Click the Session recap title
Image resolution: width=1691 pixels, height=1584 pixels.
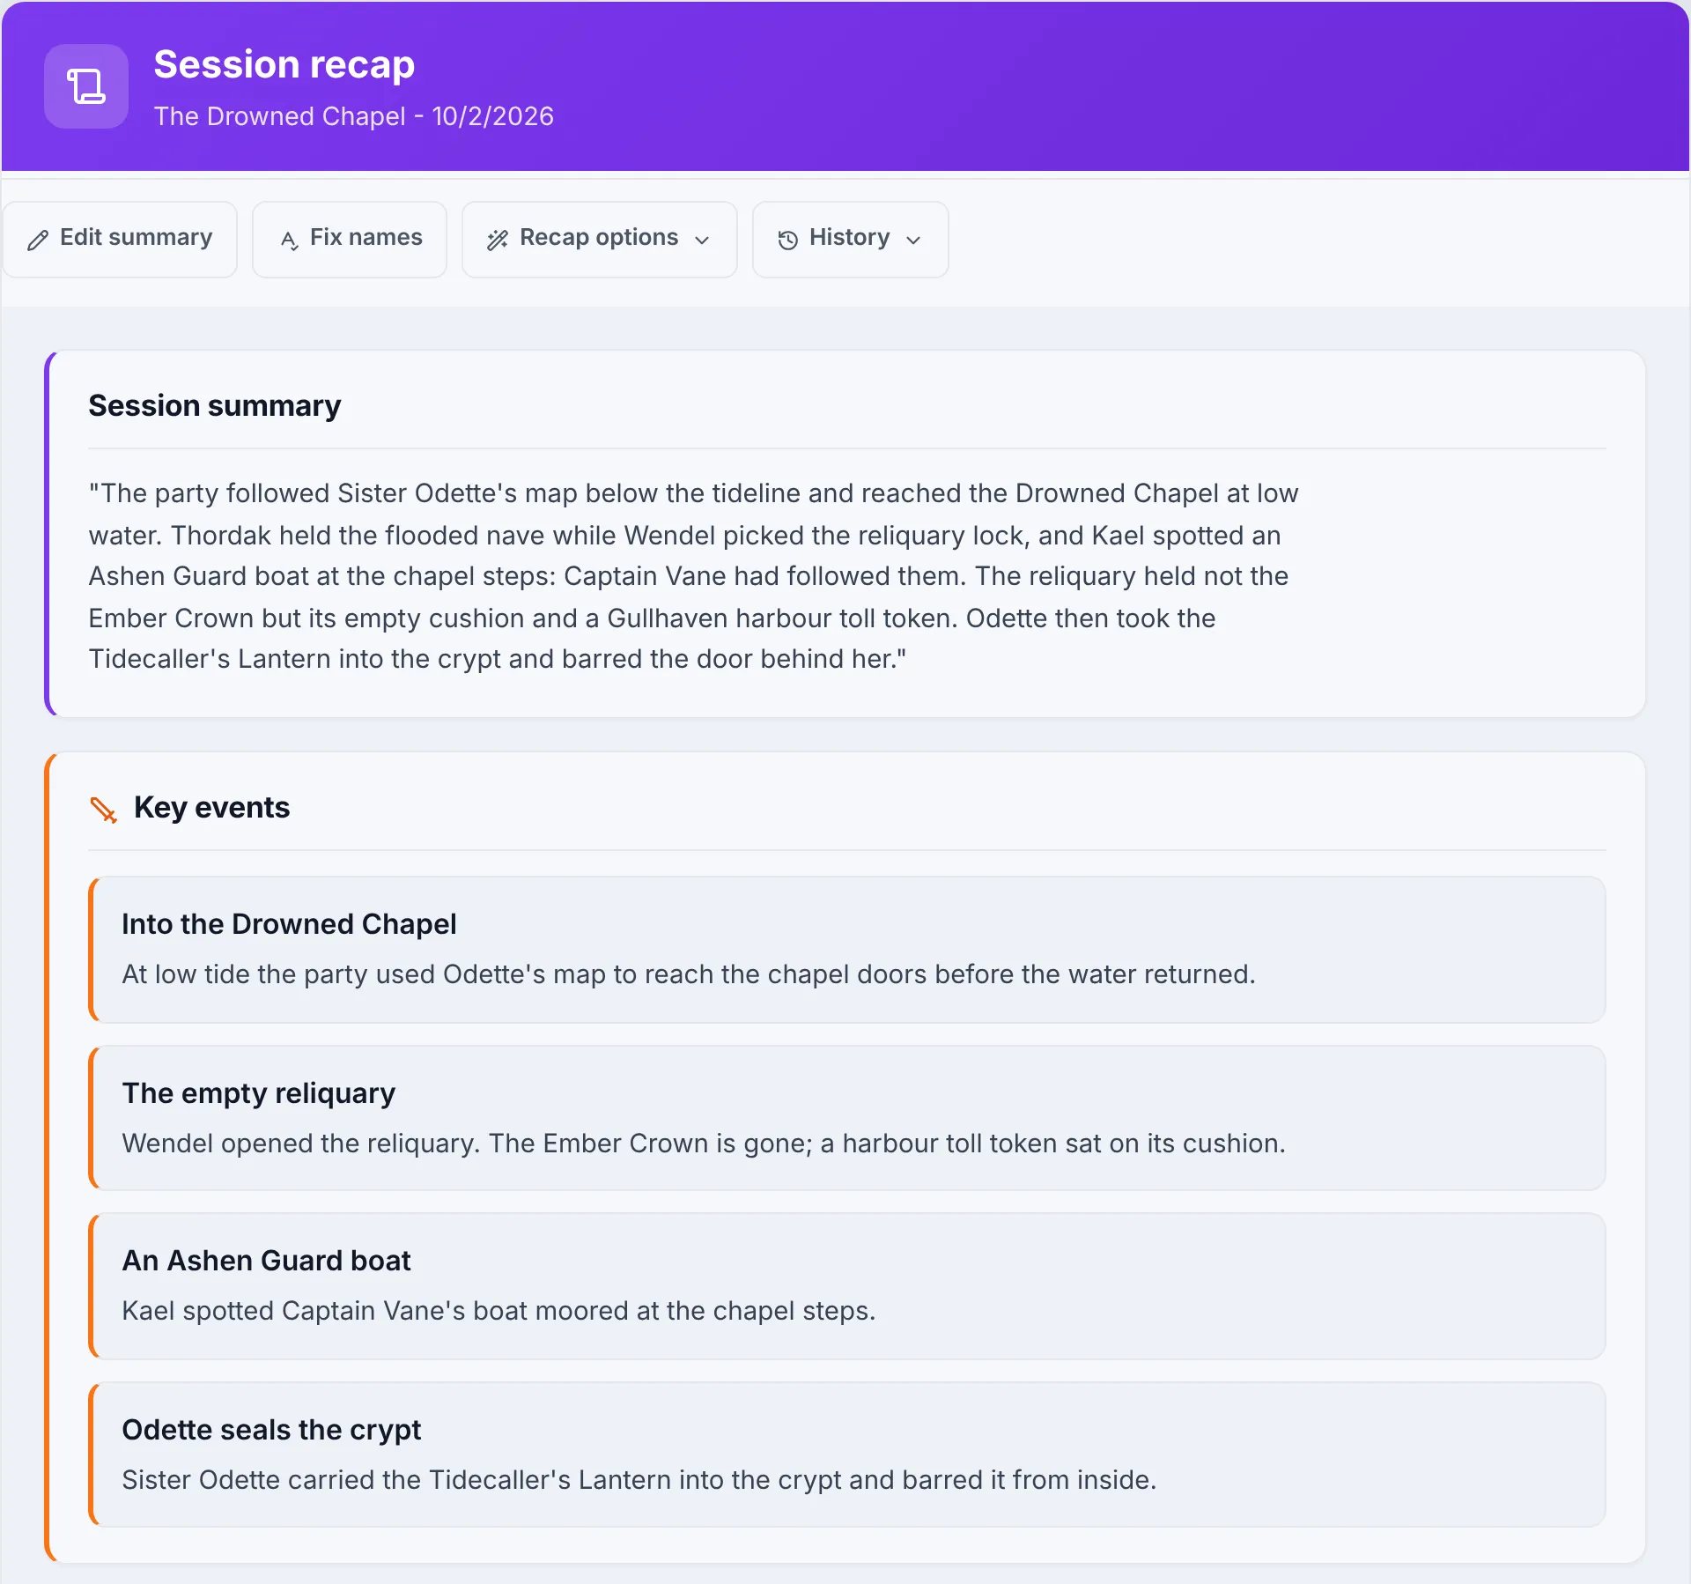click(x=284, y=64)
